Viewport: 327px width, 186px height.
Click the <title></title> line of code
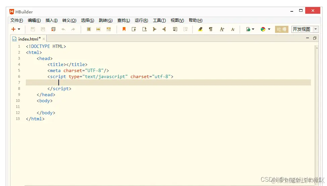point(67,64)
